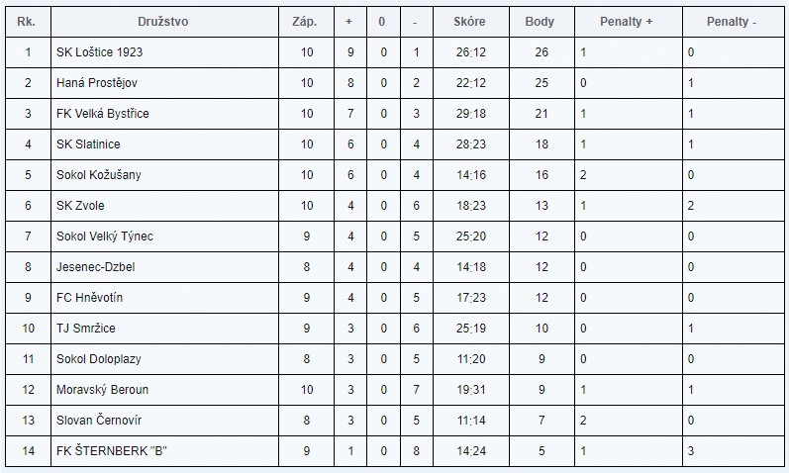This screenshot has height=473, width=789.
Task: Select the Haná Prostějov team name
Action: pos(103,82)
